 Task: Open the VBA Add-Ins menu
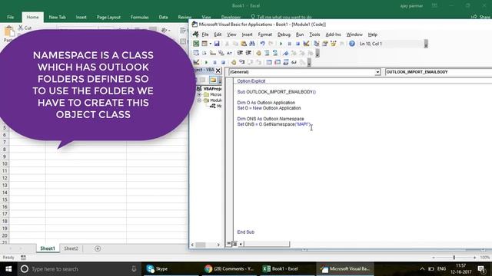point(333,34)
